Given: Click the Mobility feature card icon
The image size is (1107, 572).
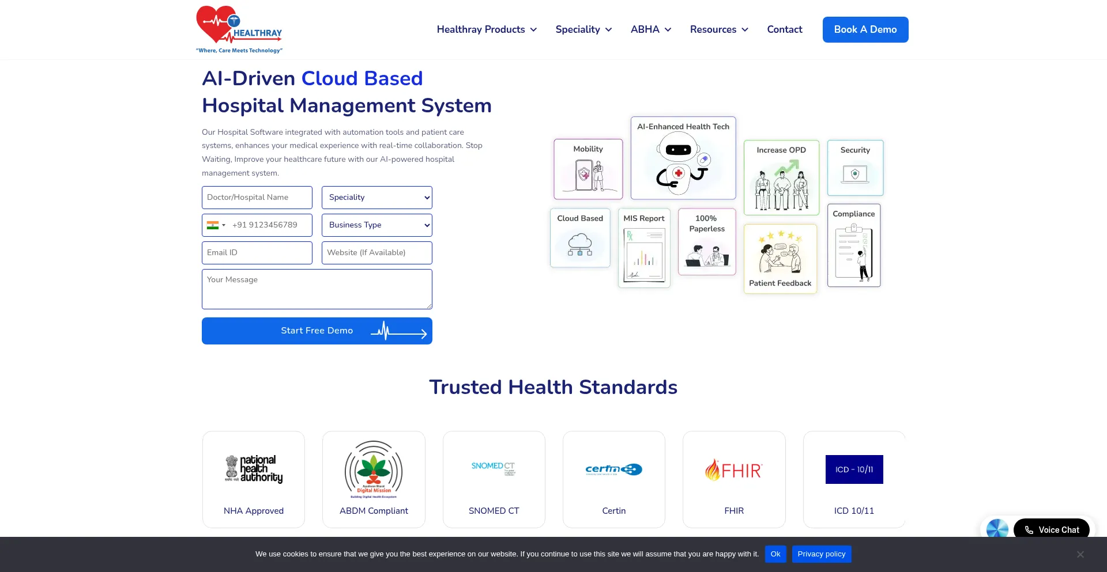Looking at the screenshot, I should (588, 175).
